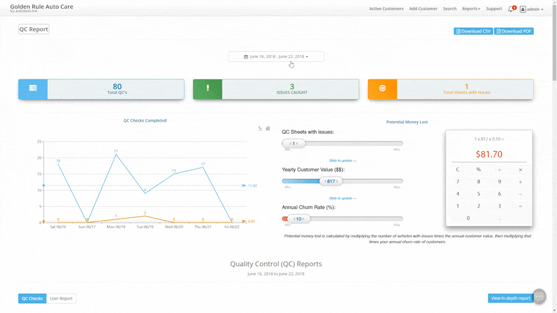Click Annual Churn Rate slider handle
Viewport: 557px width, 313px height.
click(x=298, y=219)
